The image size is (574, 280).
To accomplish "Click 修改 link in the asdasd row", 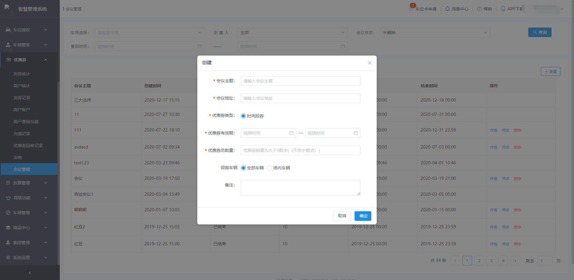I will point(506,147).
